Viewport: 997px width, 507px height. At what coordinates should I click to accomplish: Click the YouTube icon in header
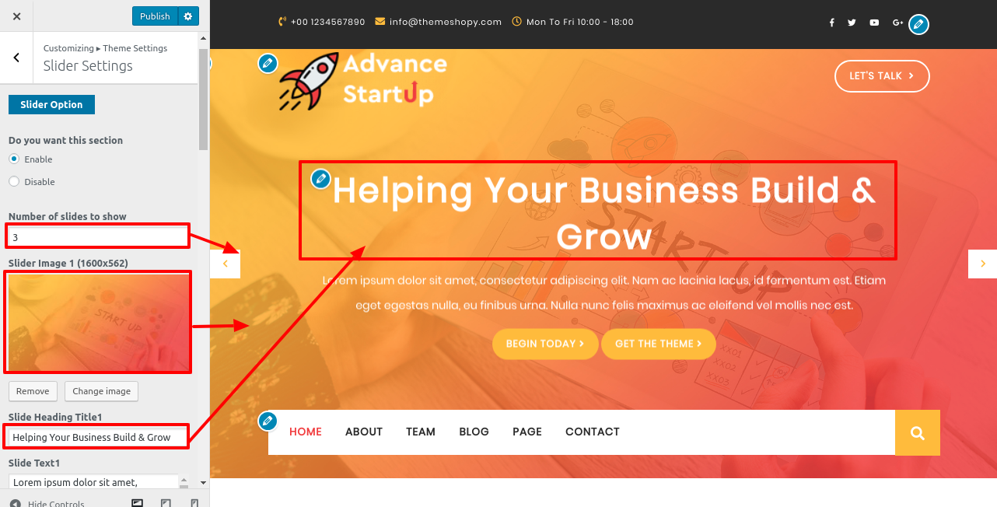874,23
